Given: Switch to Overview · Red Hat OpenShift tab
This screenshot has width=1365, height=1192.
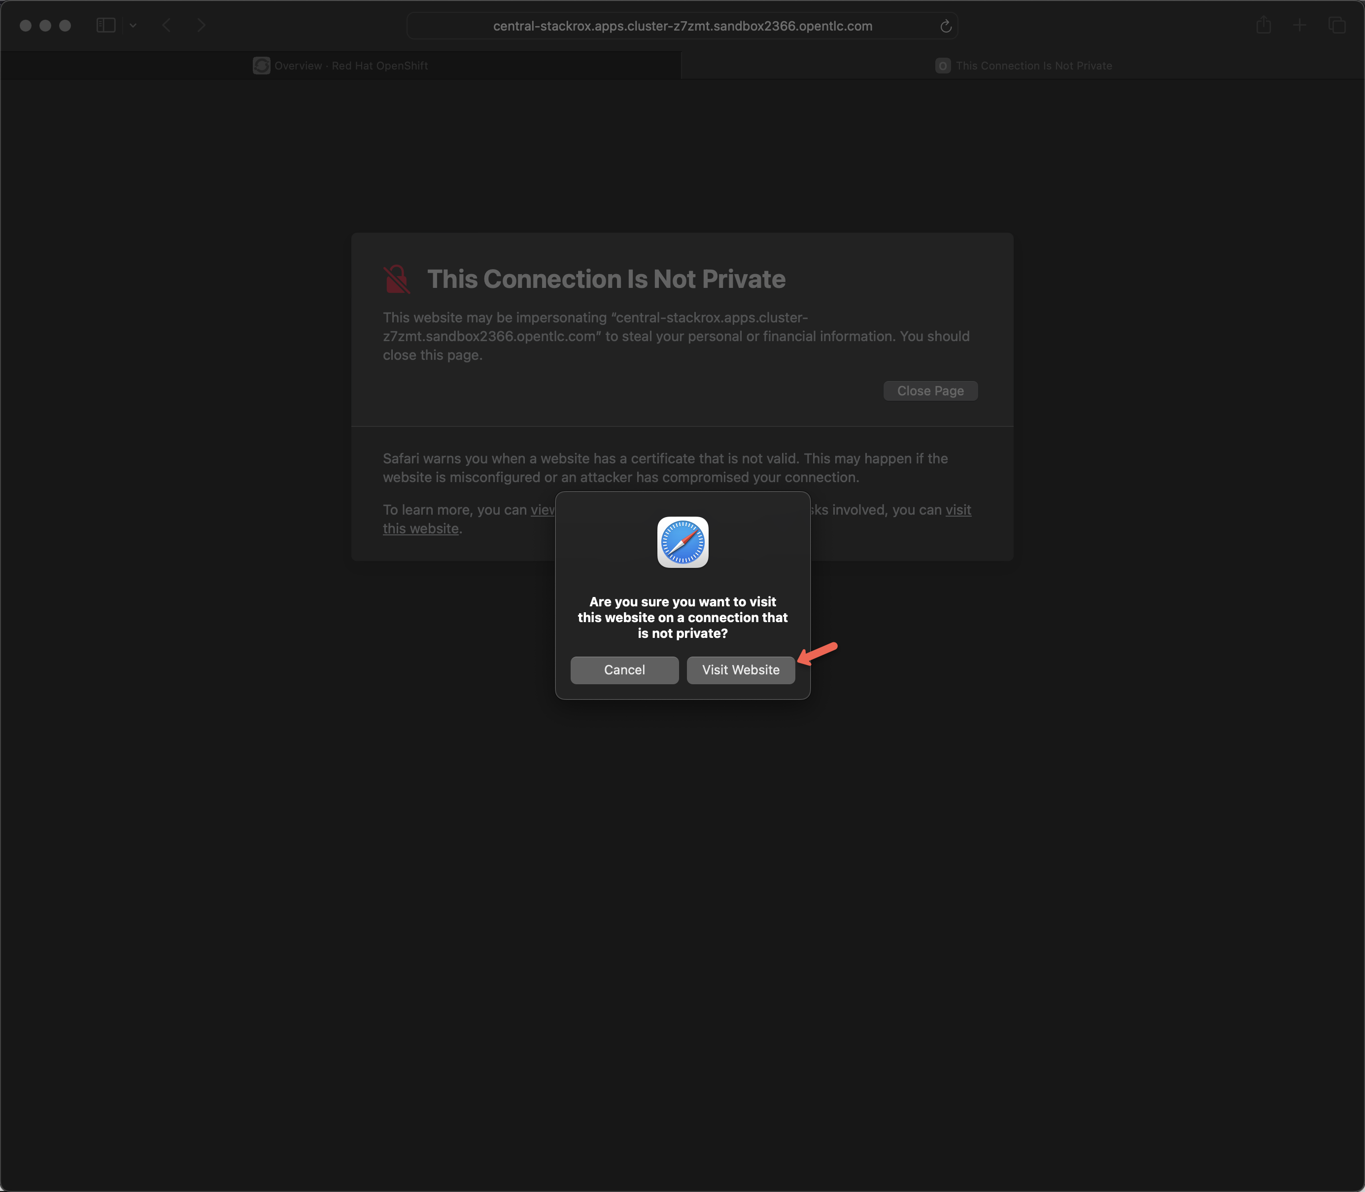Looking at the screenshot, I should (350, 65).
